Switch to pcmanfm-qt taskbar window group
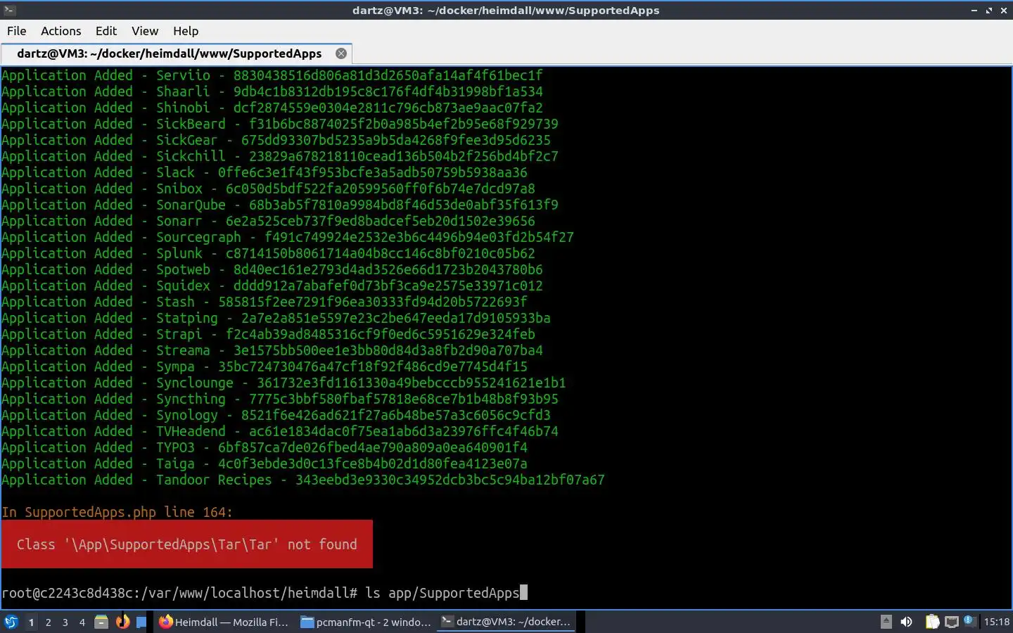This screenshot has width=1013, height=633. (x=366, y=622)
